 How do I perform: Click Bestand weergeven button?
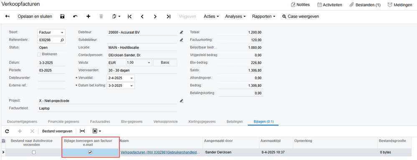(57, 131)
